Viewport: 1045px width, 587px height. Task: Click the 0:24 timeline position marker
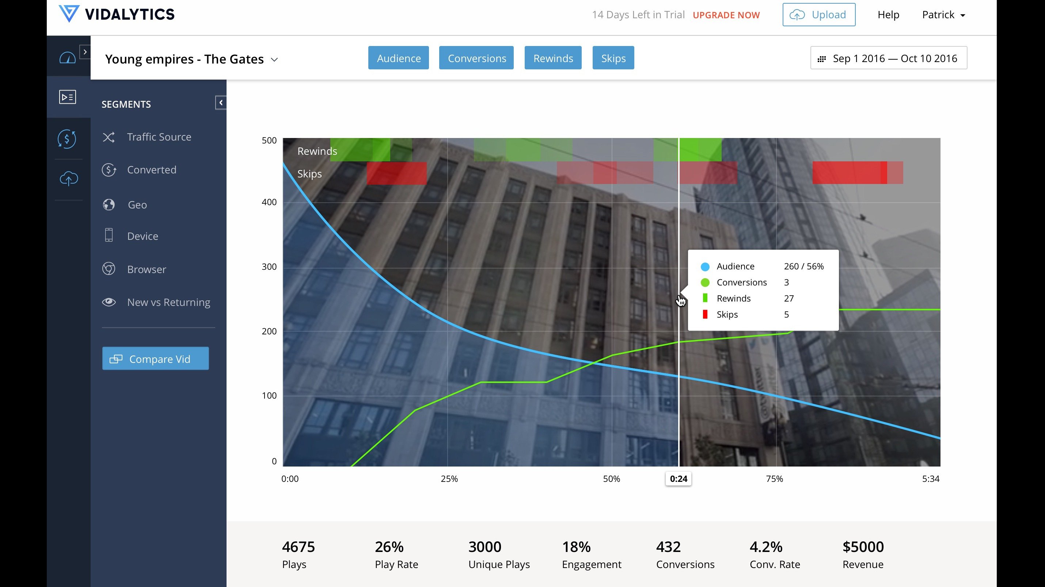tap(678, 479)
